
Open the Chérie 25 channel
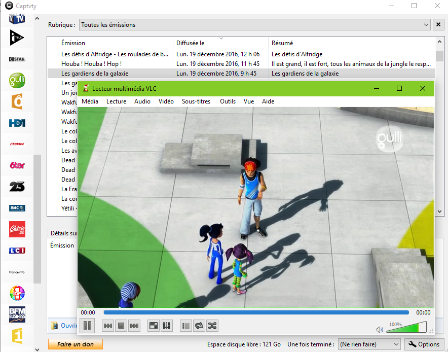point(17,229)
